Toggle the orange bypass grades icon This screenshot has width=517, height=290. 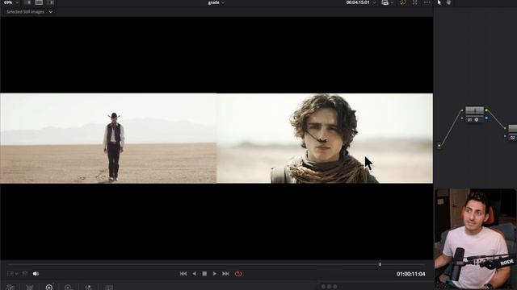coord(403,2)
